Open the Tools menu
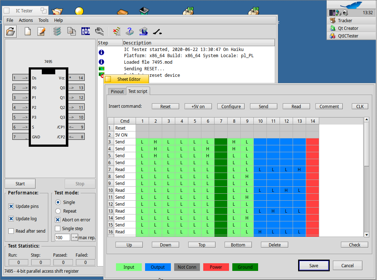The image size is (377, 280). click(x=43, y=20)
